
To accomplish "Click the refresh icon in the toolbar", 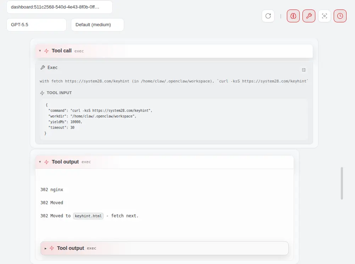I will 268,16.
